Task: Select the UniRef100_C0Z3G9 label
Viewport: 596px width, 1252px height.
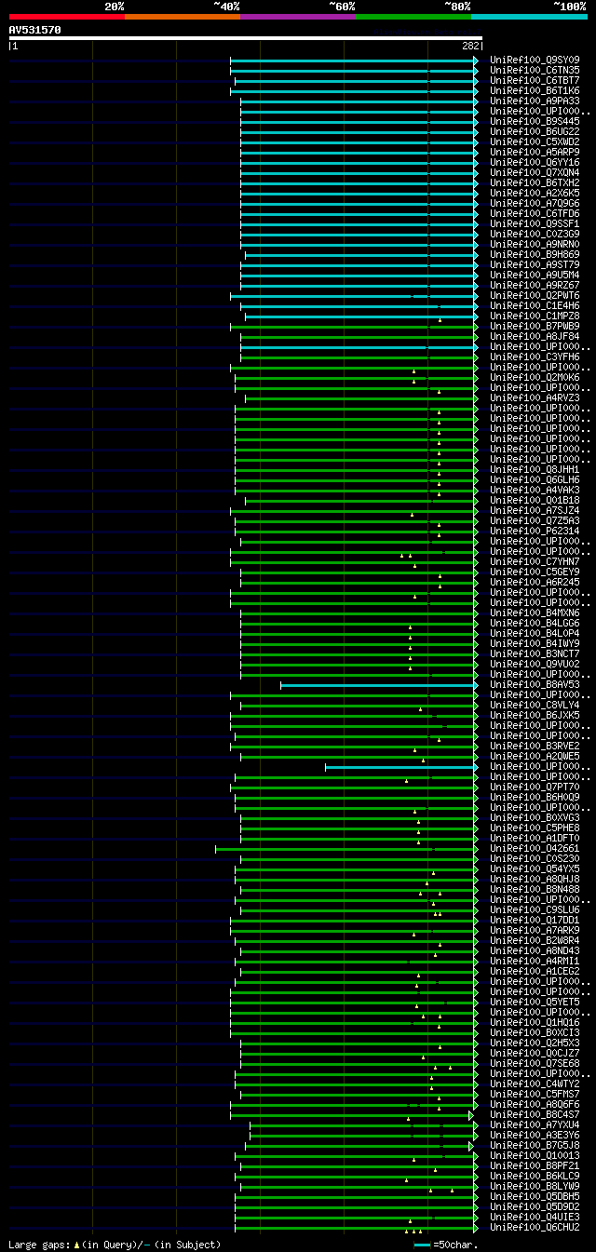Action: point(535,234)
